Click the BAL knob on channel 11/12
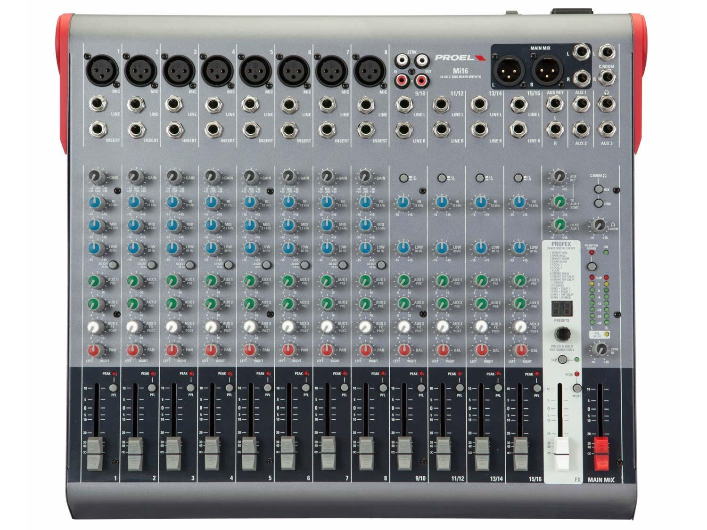The height and width of the screenshot is (530, 707). 442,350
